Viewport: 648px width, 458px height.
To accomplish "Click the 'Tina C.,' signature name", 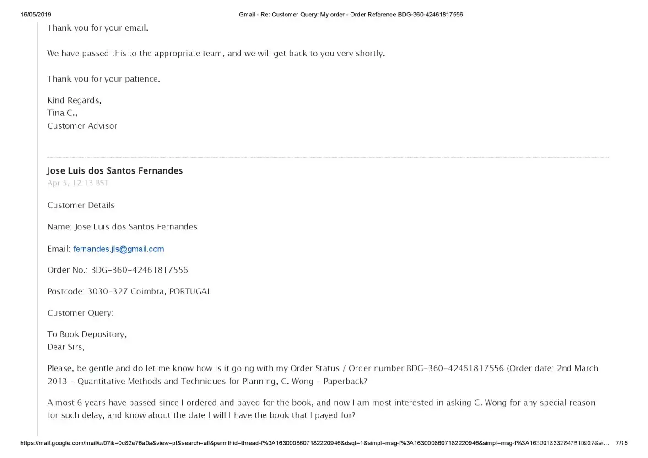I will click(x=62, y=113).
